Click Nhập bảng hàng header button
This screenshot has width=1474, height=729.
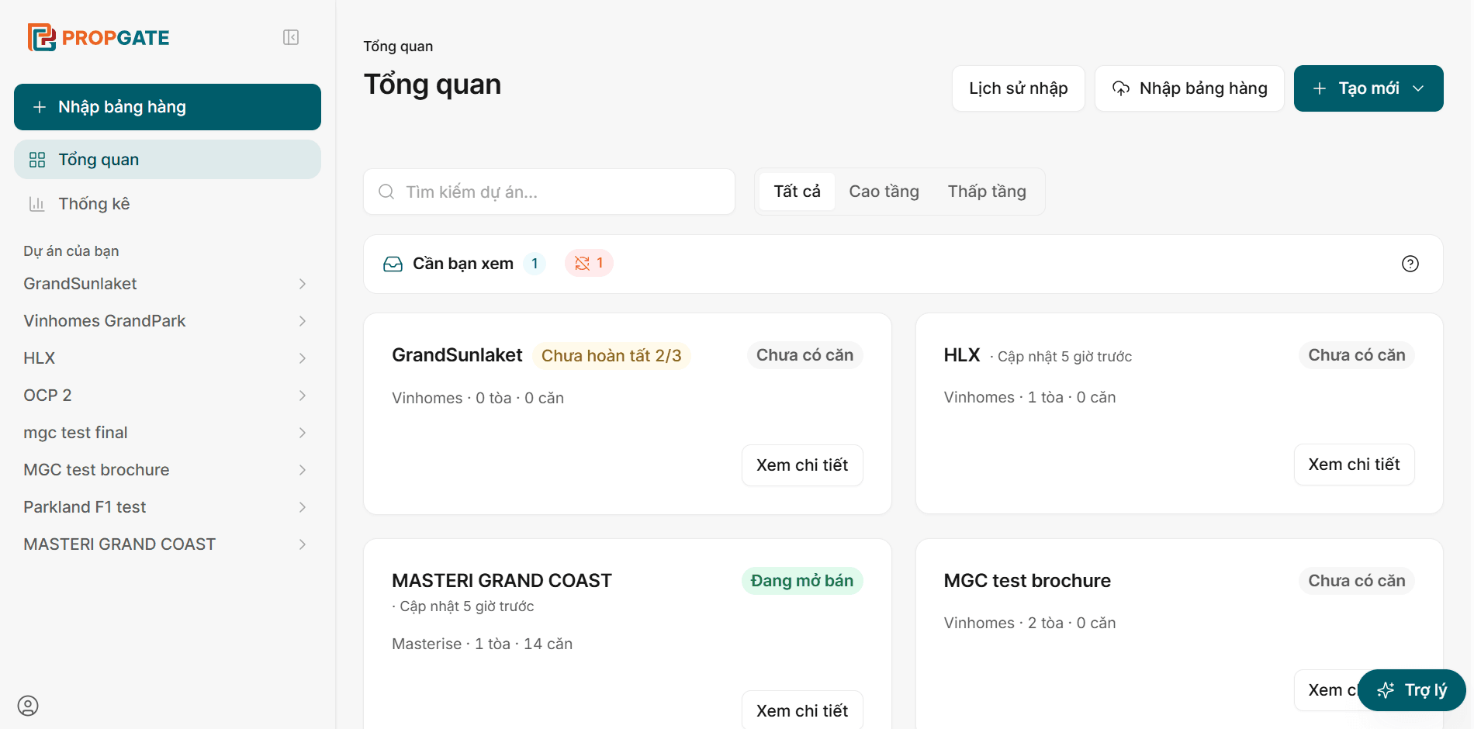click(1190, 88)
